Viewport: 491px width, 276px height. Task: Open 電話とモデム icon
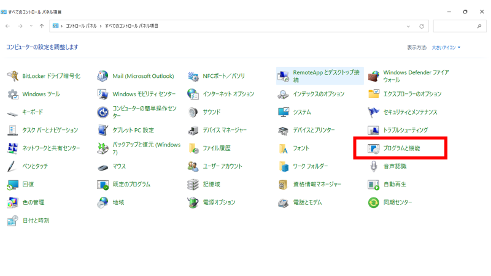284,203
